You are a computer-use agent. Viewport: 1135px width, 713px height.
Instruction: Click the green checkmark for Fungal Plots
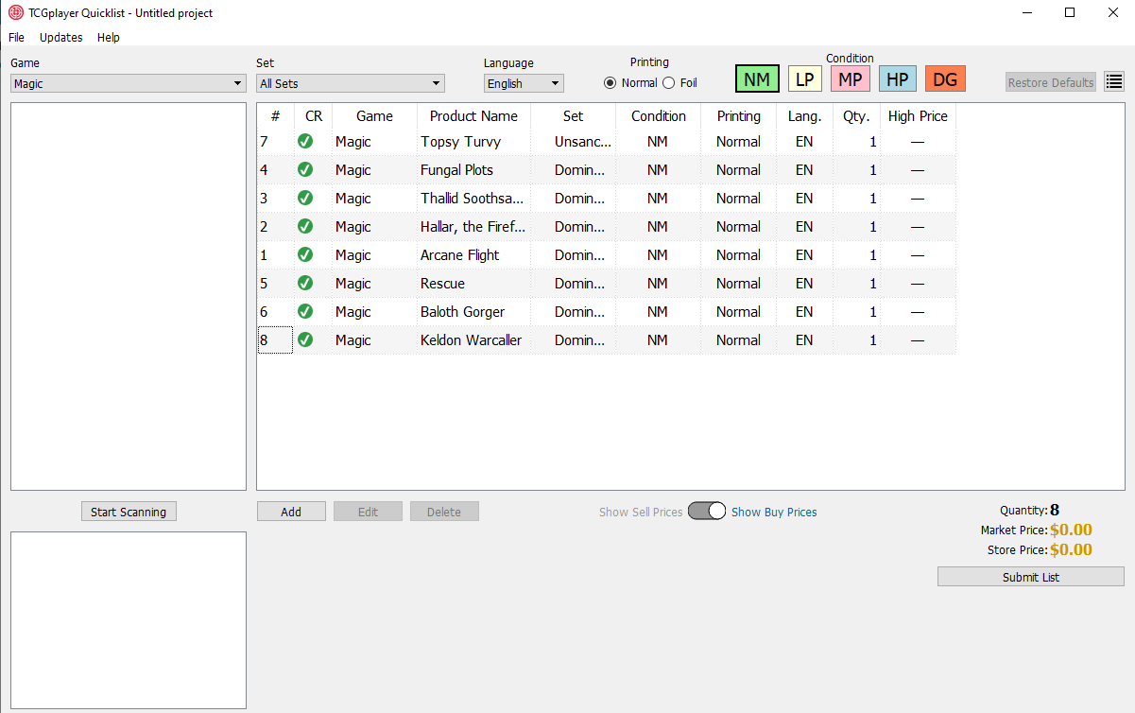click(x=305, y=170)
